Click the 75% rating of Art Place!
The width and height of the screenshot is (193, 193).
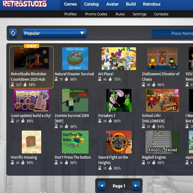(117, 79)
